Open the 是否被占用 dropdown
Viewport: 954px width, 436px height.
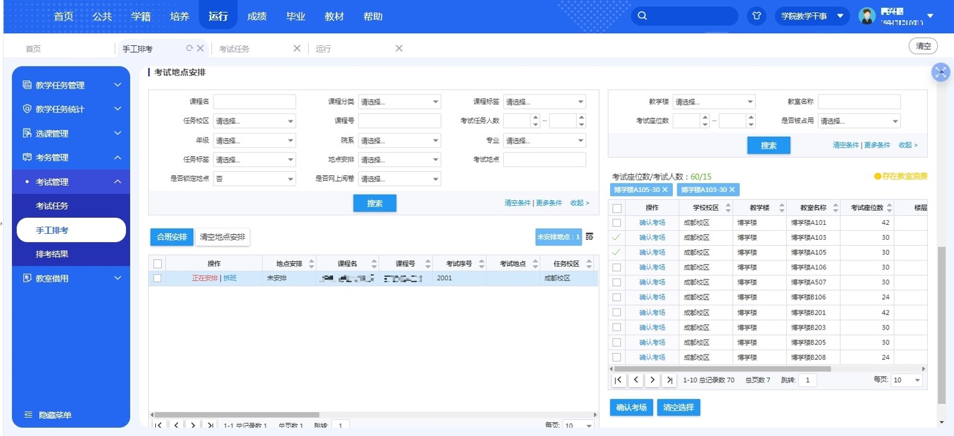click(x=859, y=121)
